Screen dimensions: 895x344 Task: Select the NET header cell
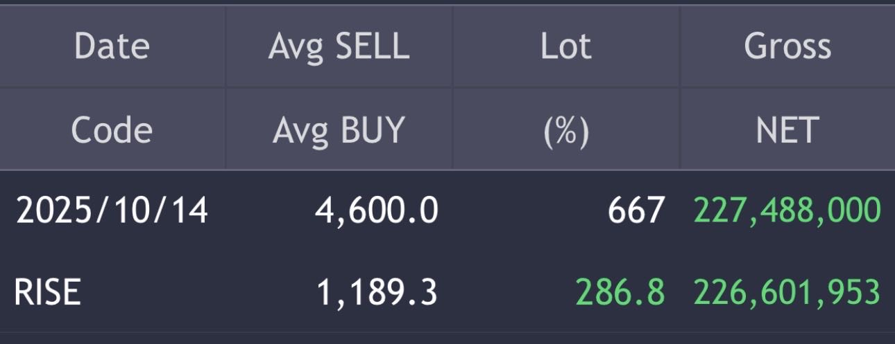(x=787, y=129)
